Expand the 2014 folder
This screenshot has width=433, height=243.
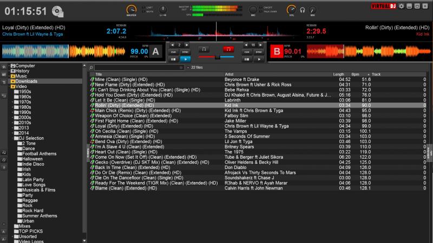[x=12, y=133]
